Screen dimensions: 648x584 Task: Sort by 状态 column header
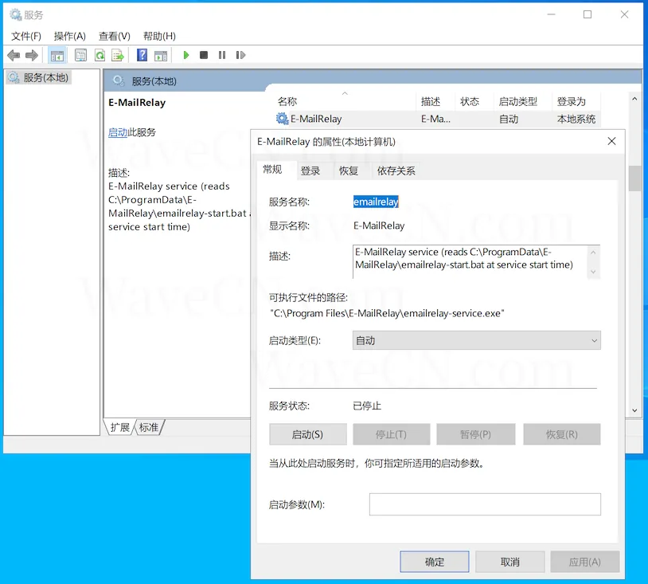474,101
